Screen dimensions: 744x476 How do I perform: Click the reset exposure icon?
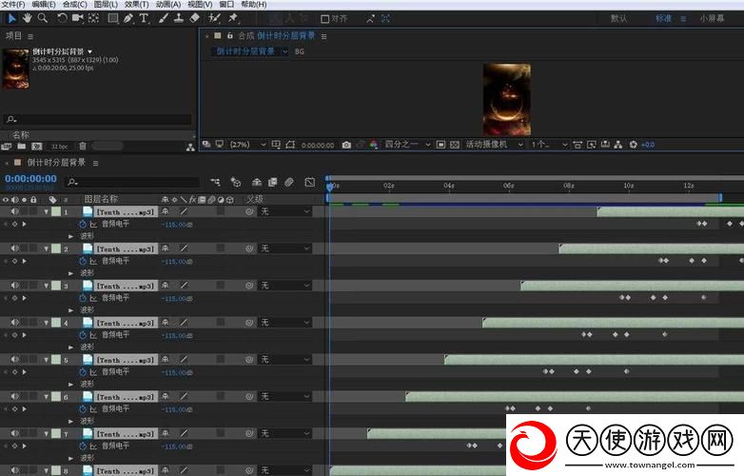click(633, 145)
